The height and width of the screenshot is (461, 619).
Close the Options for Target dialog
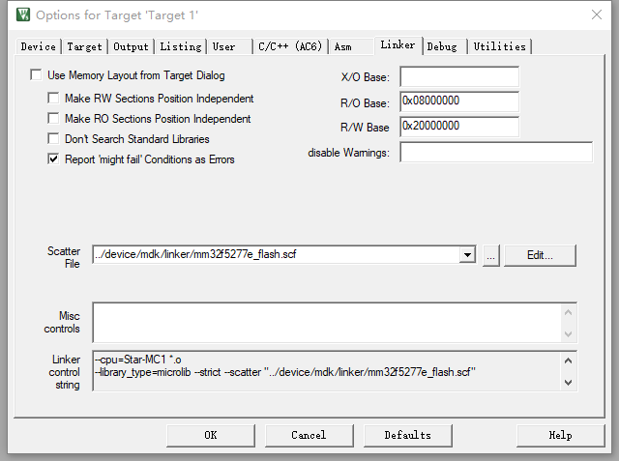click(x=597, y=14)
